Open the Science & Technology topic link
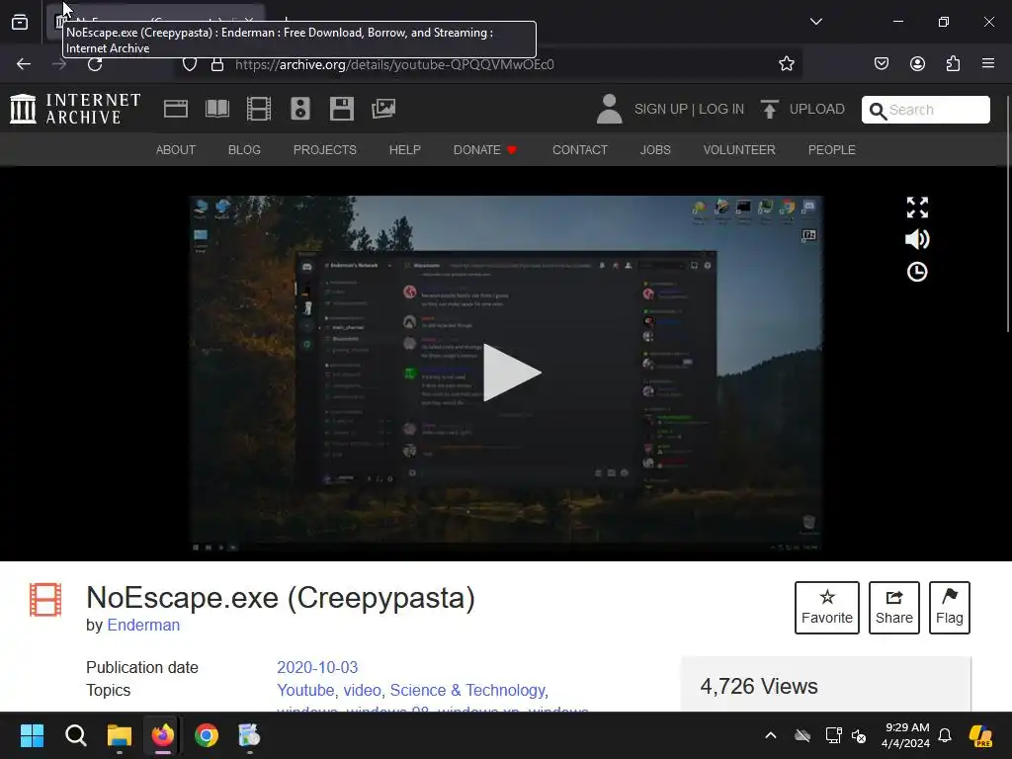 (x=467, y=690)
